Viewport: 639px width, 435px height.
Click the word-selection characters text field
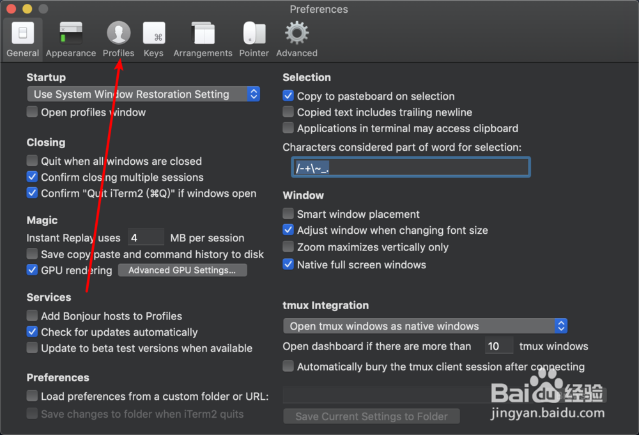(411, 167)
